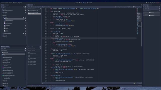Open the Debugger bottom panel

pos(35,86)
